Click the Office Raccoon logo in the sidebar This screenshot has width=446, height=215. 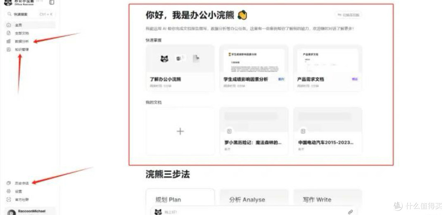(8, 2)
